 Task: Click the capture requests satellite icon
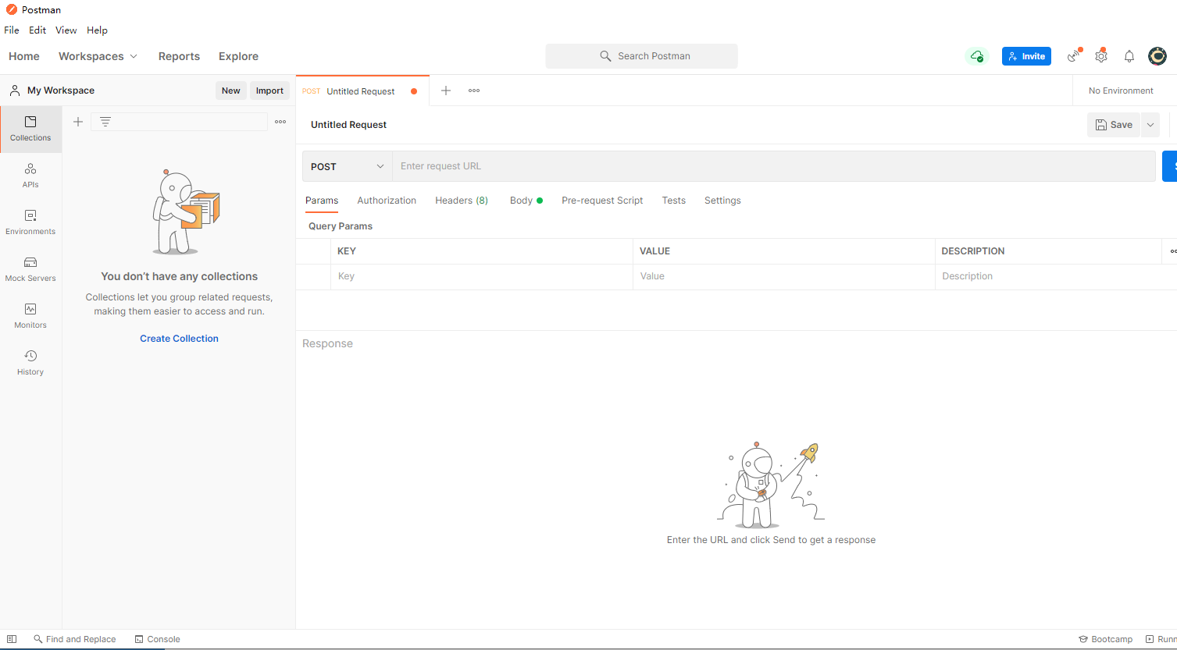point(1075,55)
